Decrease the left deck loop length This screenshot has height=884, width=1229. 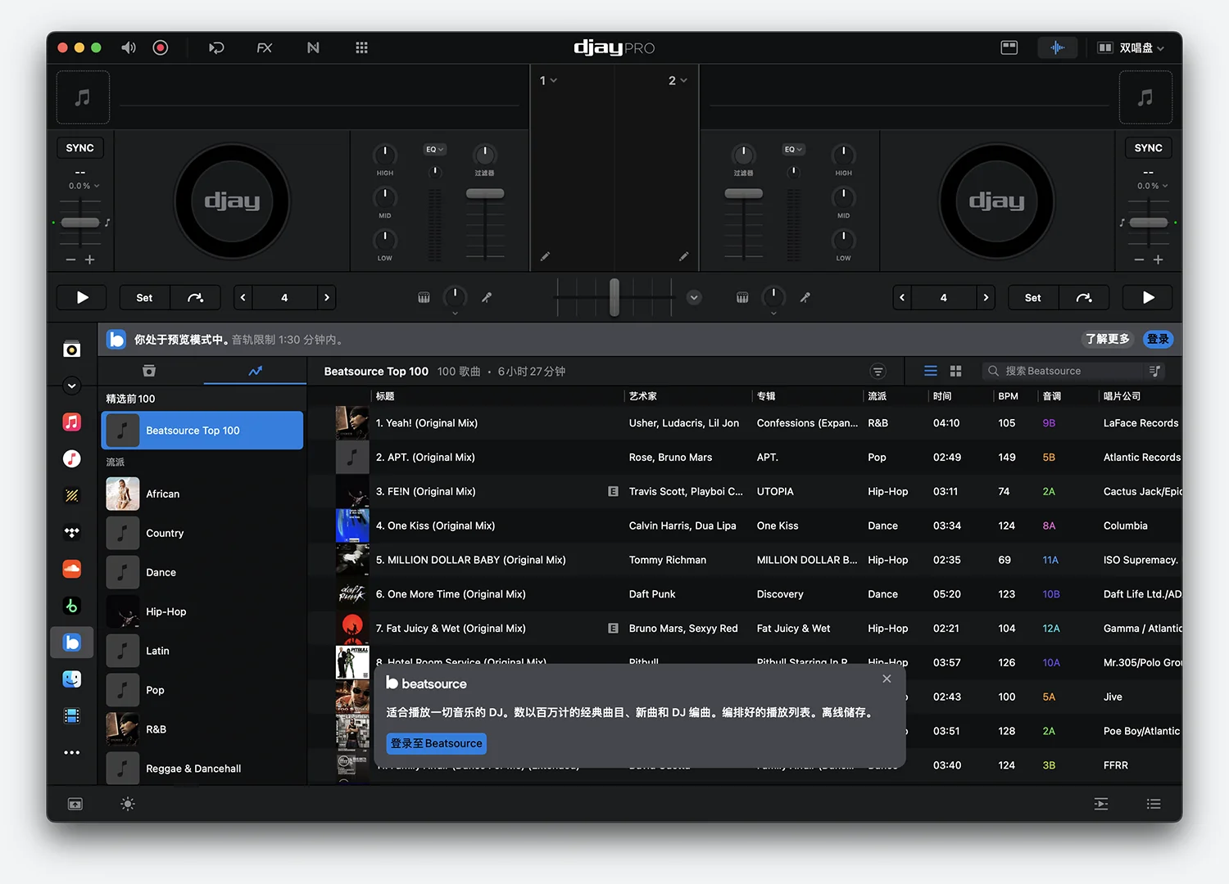point(243,298)
